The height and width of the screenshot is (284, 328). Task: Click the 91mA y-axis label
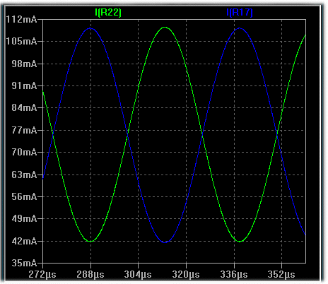click(24, 85)
